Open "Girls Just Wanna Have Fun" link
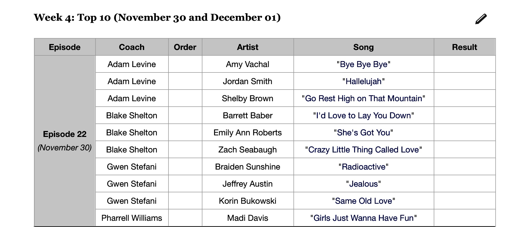This screenshot has height=227, width=522. tap(363, 218)
